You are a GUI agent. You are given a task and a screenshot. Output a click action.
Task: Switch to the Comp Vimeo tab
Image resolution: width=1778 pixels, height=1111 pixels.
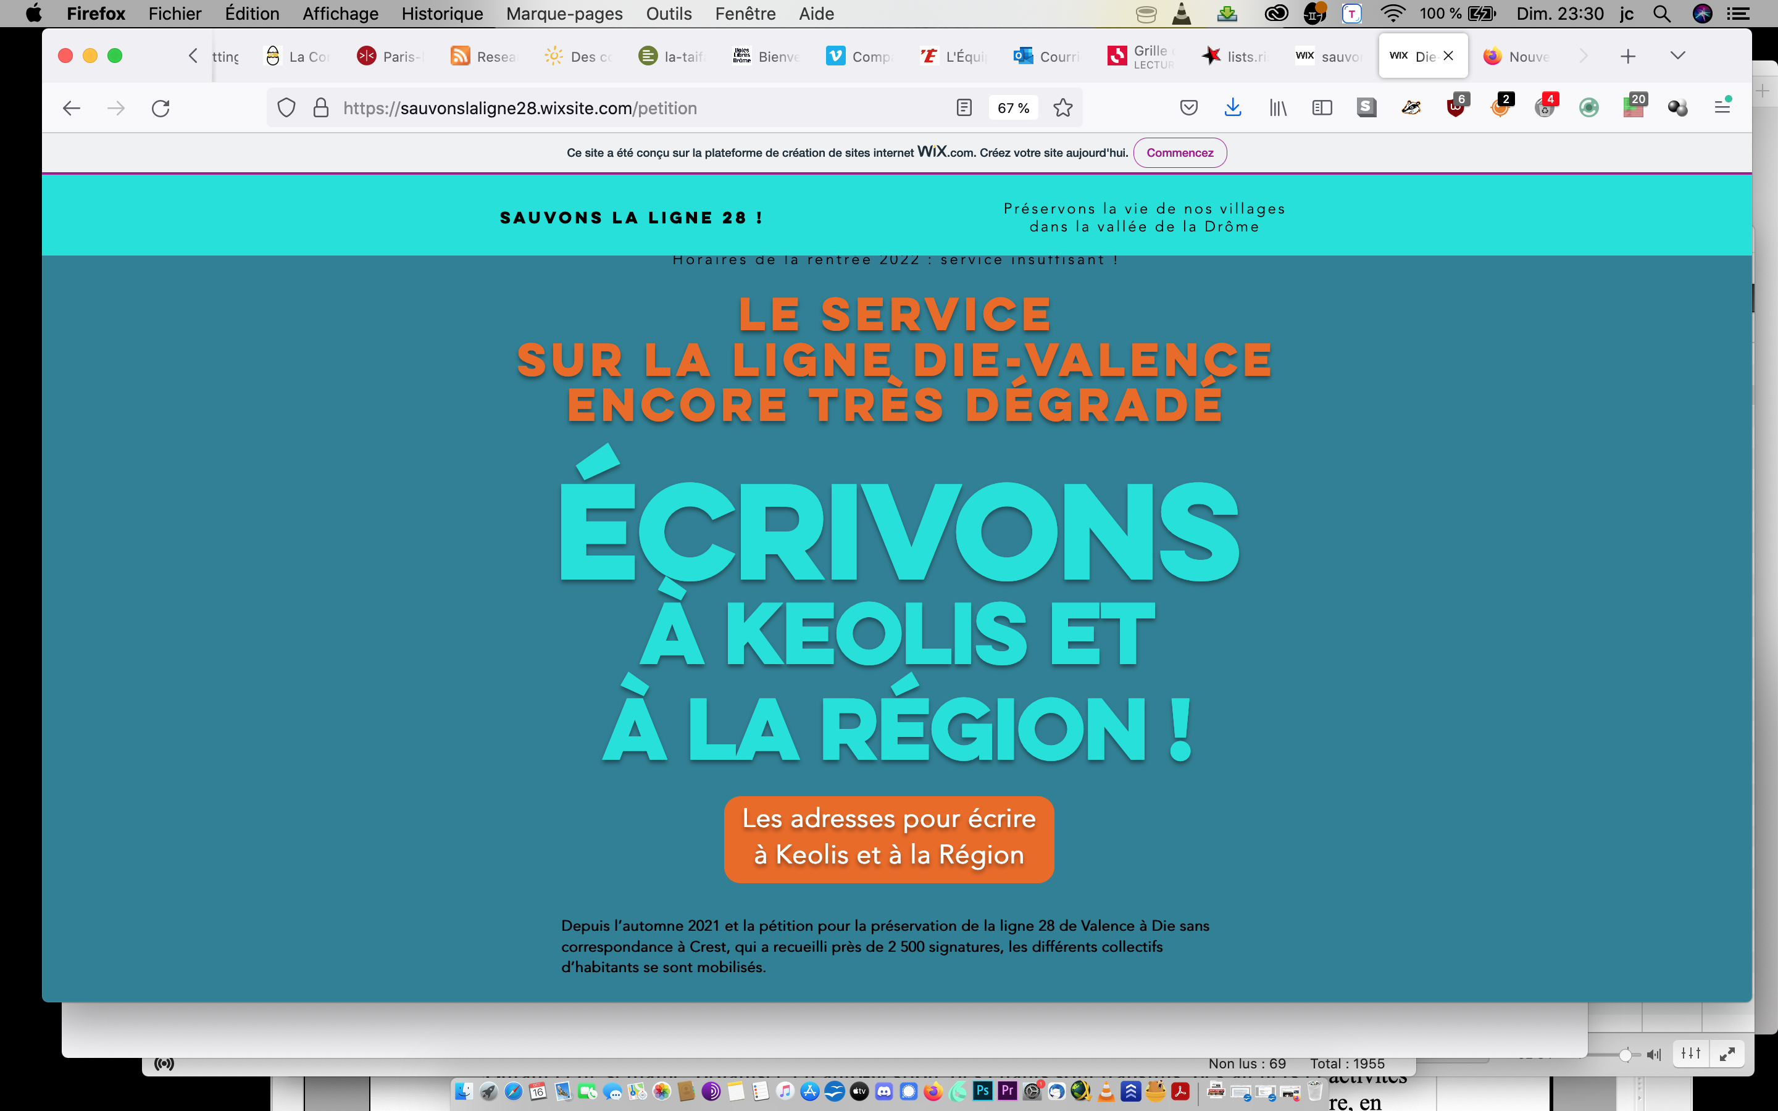point(861,56)
